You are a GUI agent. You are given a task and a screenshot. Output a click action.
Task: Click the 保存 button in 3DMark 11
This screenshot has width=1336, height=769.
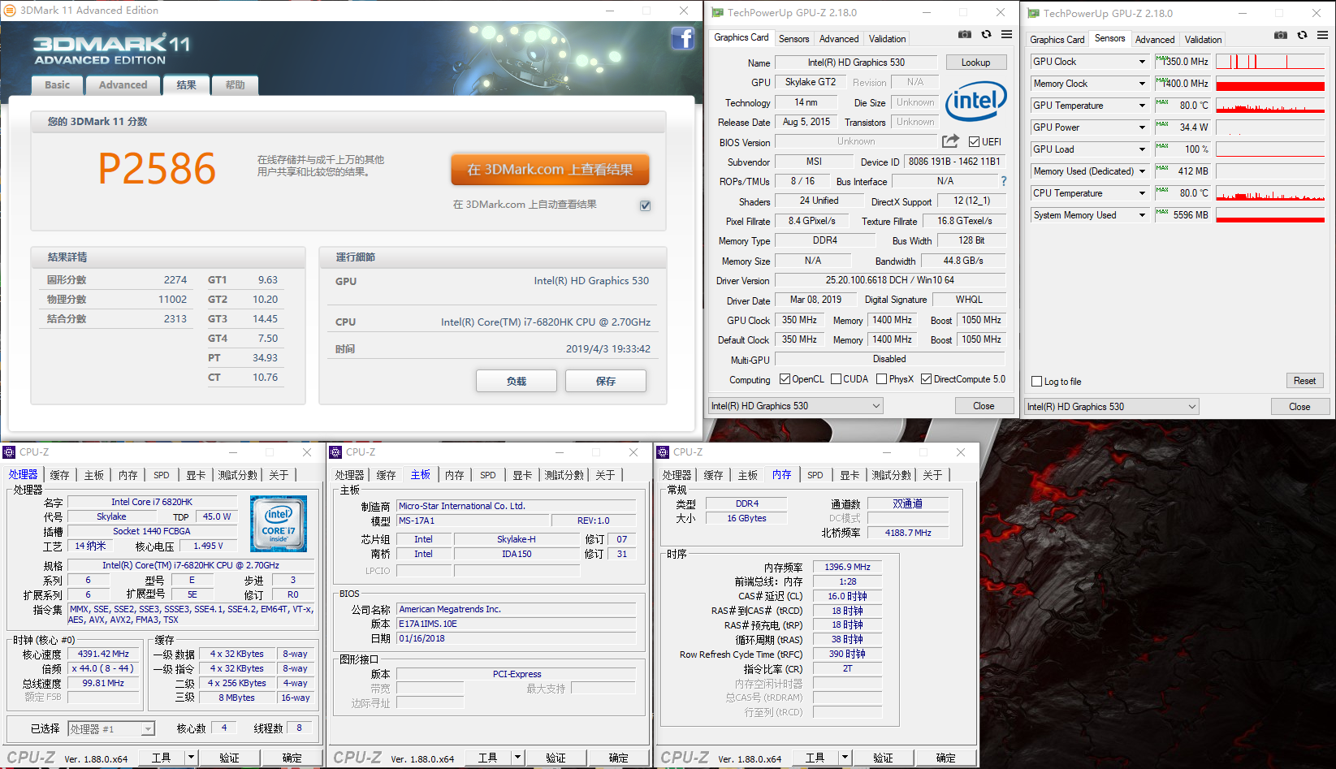coord(606,381)
